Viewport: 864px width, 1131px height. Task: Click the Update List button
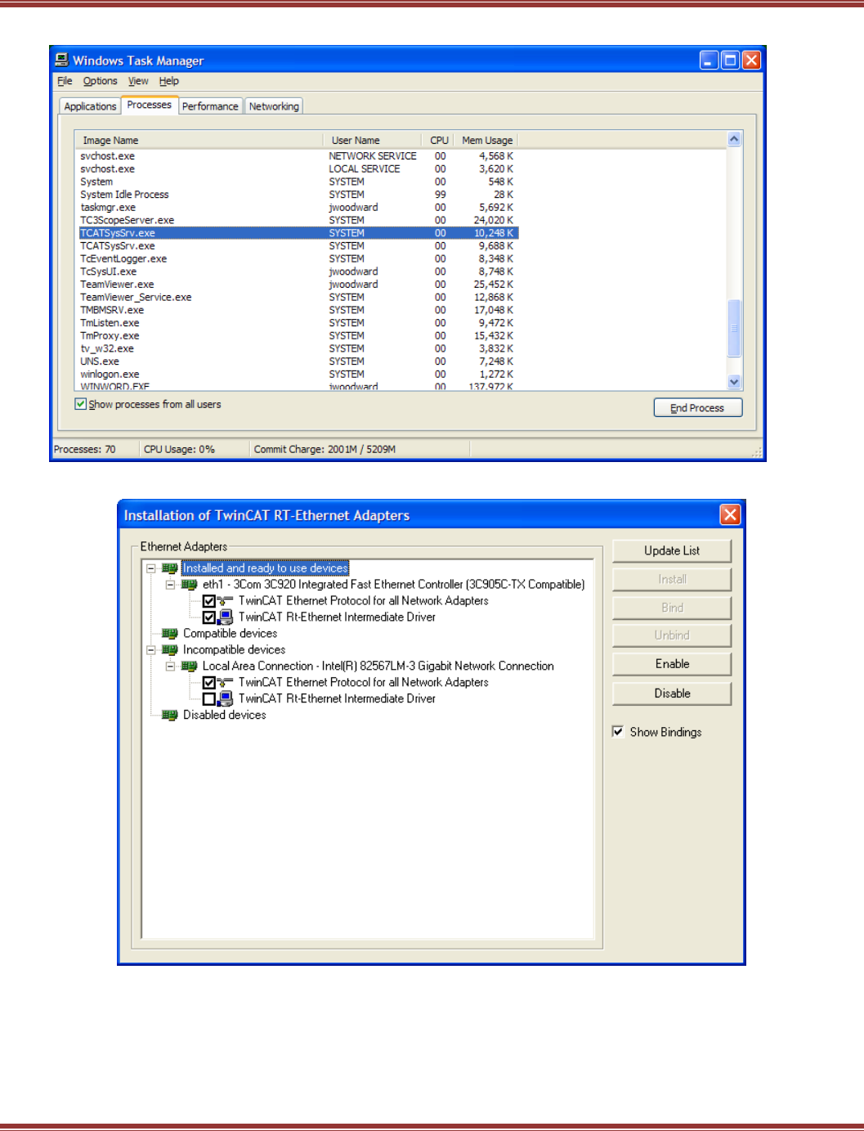tap(672, 550)
